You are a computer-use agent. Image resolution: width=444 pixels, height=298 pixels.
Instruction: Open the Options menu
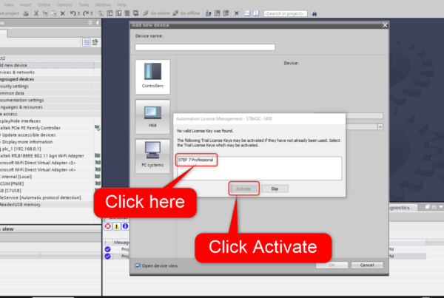click(x=67, y=4)
